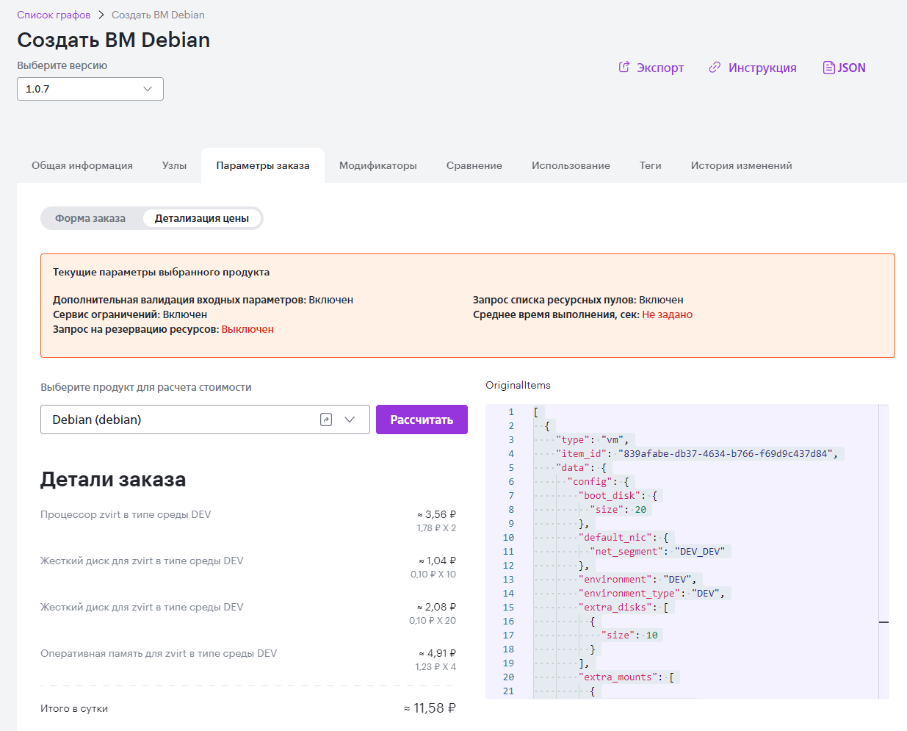Switch to the Модификаторы tab
The image size is (907, 731).
coord(378,165)
